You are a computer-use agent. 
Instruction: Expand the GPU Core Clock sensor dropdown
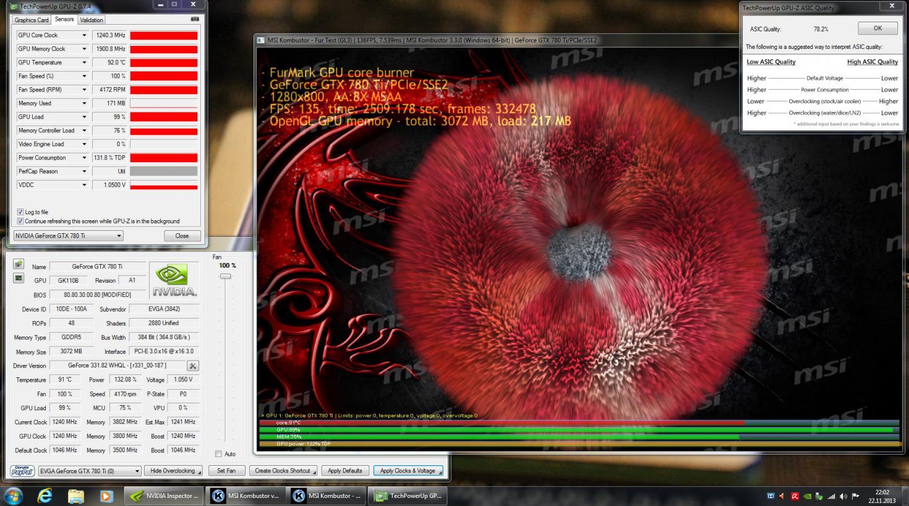[x=84, y=35]
